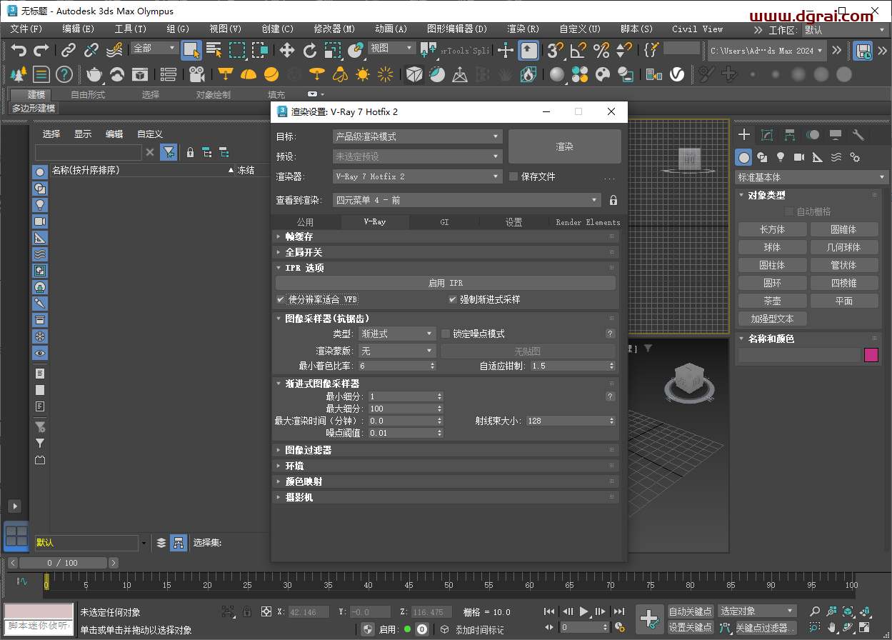
Task: Select Lights category bulb icon
Action: click(x=781, y=157)
